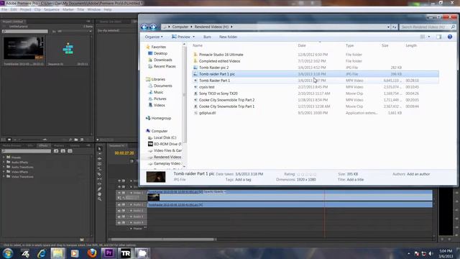Open the Organize dropdown in Explorer

tap(154, 37)
